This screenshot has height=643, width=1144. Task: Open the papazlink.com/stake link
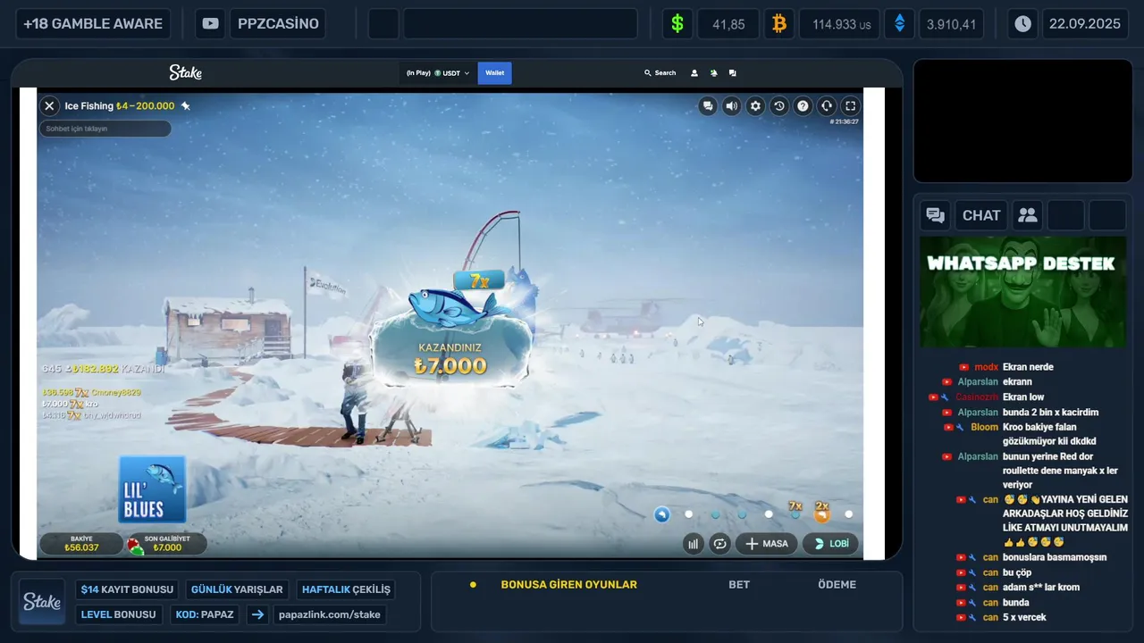tap(330, 614)
